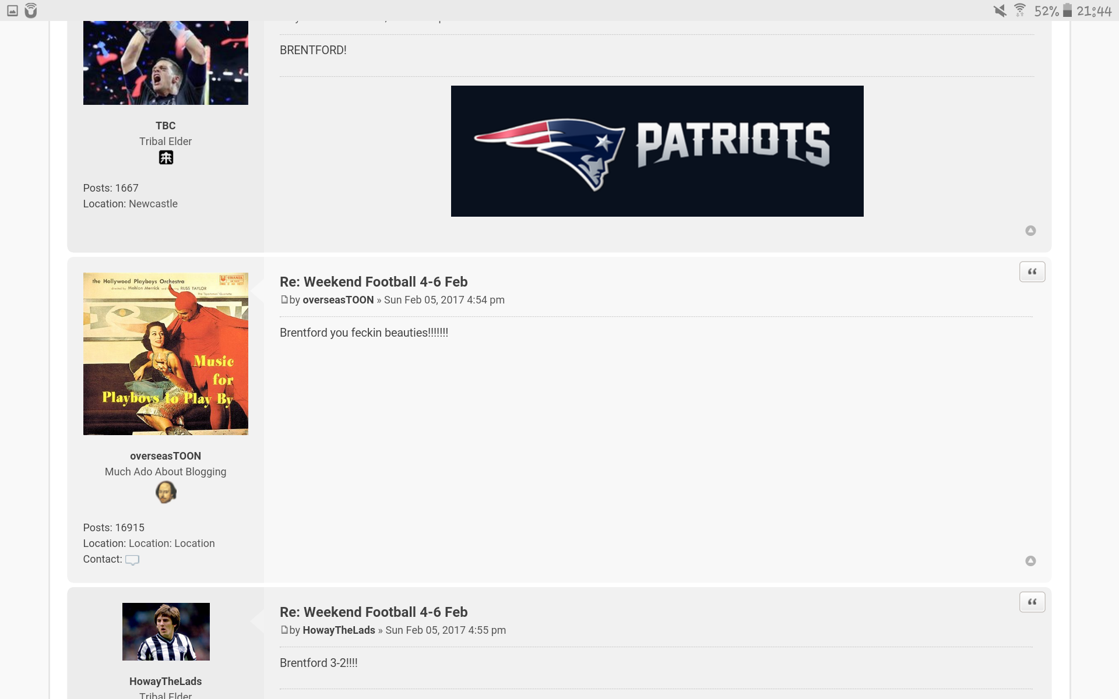Click HowayTheLads' footballer avatar
The image size is (1119, 699).
tap(166, 631)
